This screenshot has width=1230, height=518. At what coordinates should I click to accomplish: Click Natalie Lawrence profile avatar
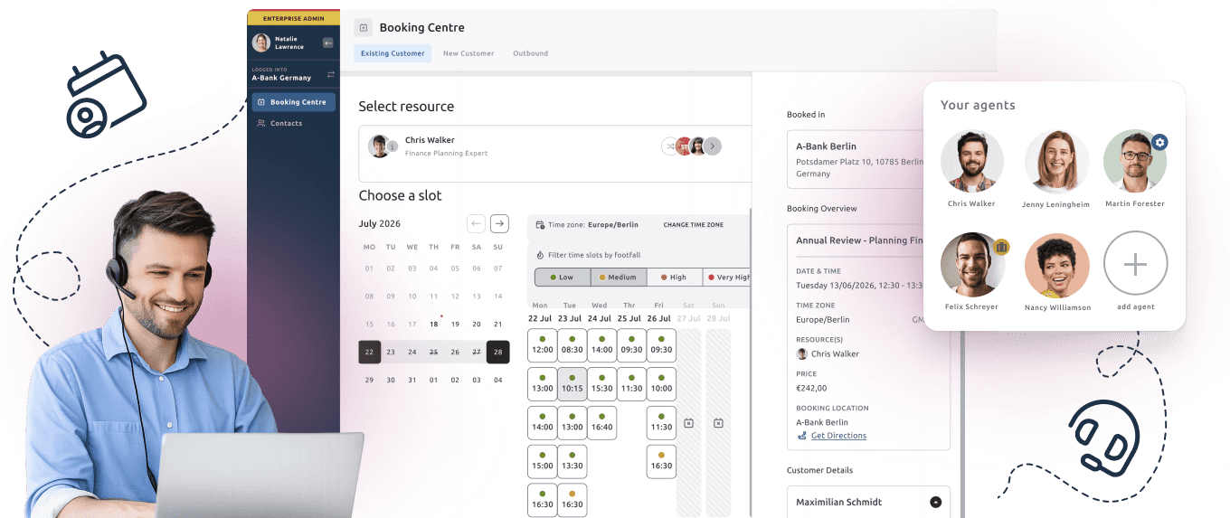[x=261, y=42]
